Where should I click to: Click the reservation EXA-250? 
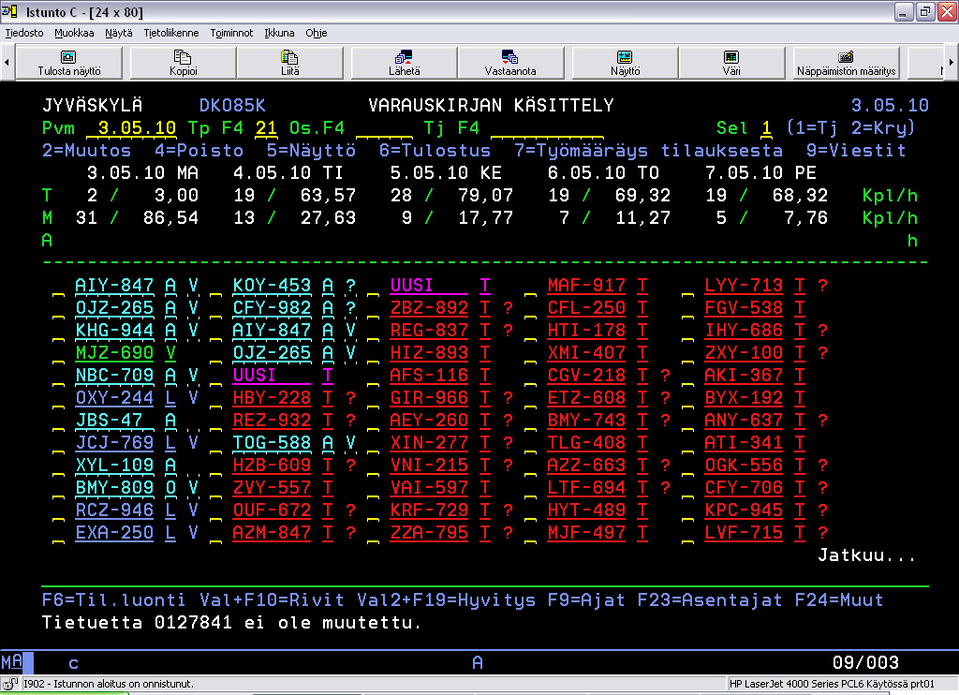[x=114, y=533]
